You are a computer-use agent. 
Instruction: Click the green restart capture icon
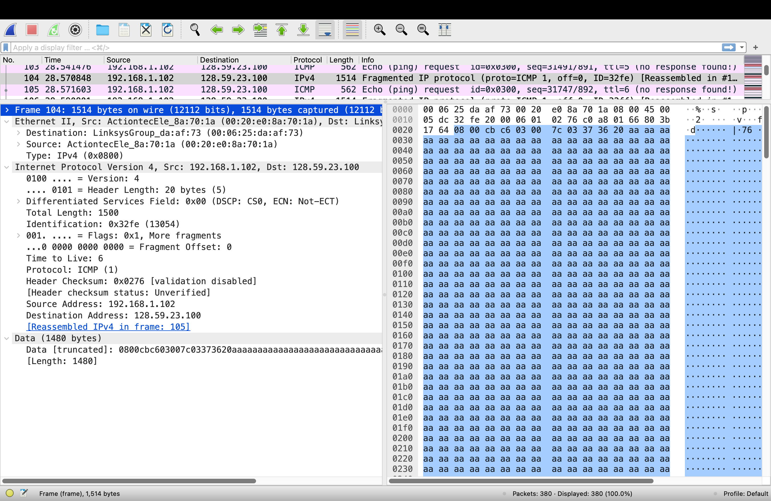point(54,30)
